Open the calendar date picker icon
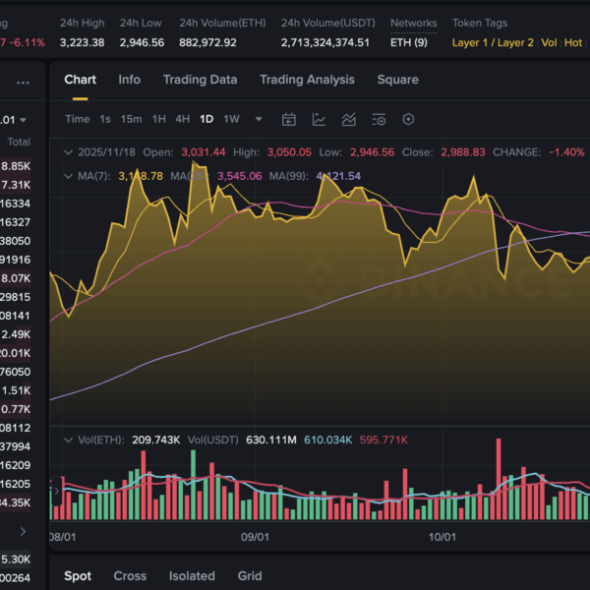The image size is (590, 590). tap(289, 119)
